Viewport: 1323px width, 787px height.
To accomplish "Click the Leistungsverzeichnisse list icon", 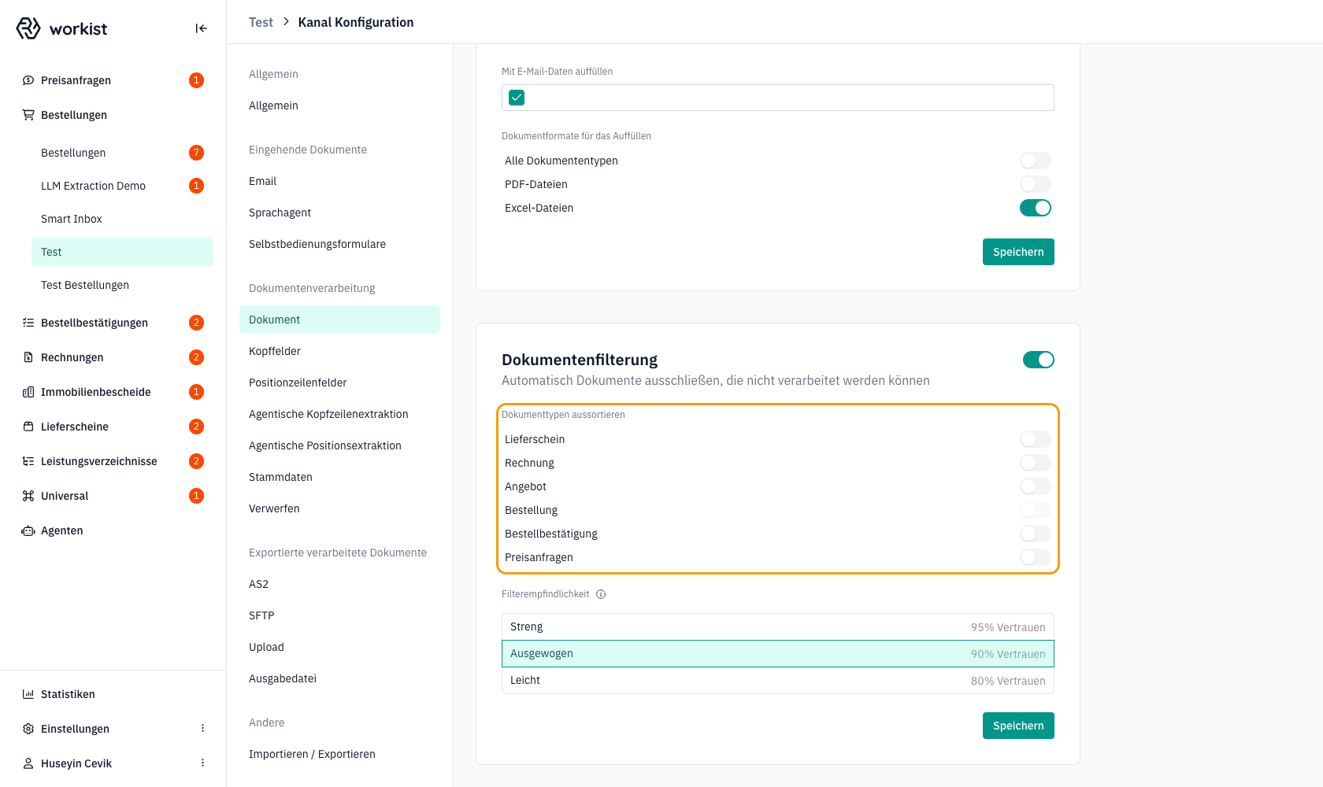I will 28,461.
